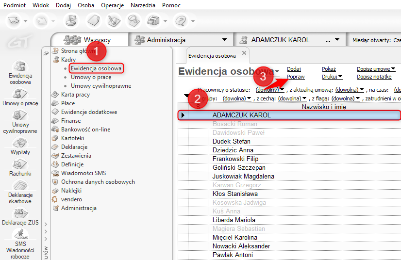This screenshot has width=401, height=260.
Task: Open the Podmiot menu
Action: point(15,5)
